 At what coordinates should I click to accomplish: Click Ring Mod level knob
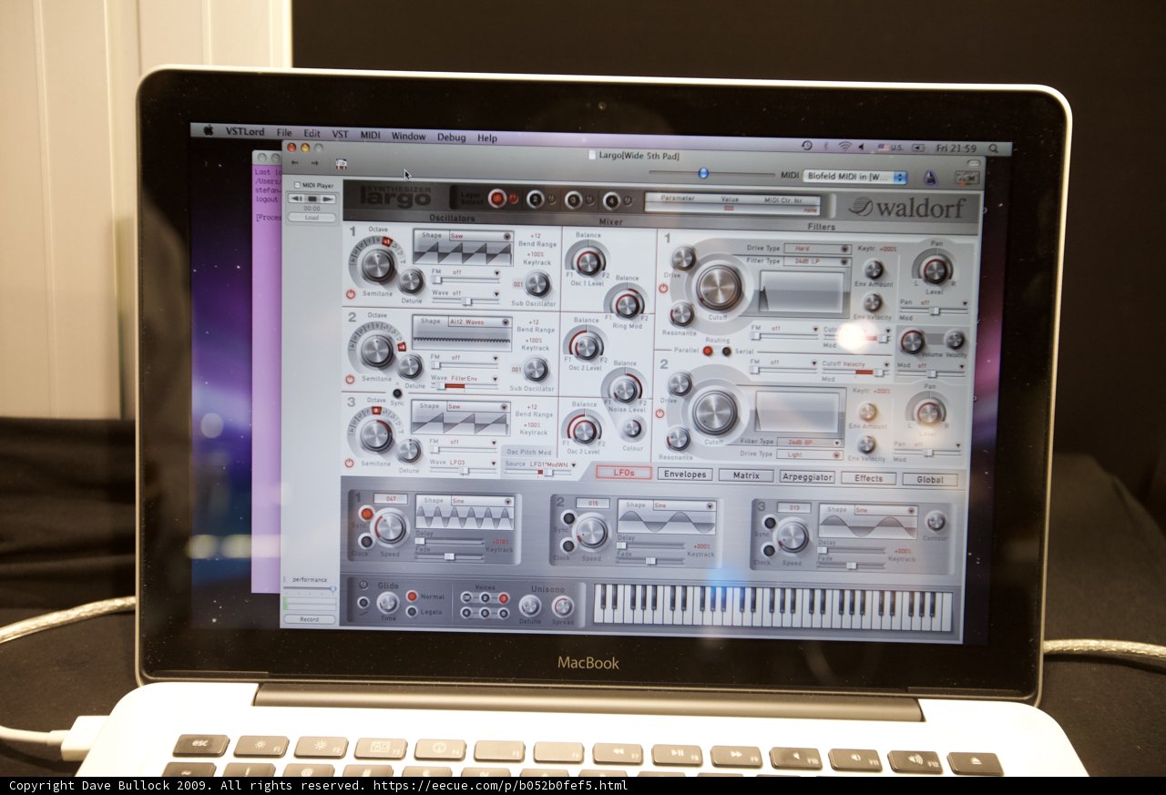point(628,303)
